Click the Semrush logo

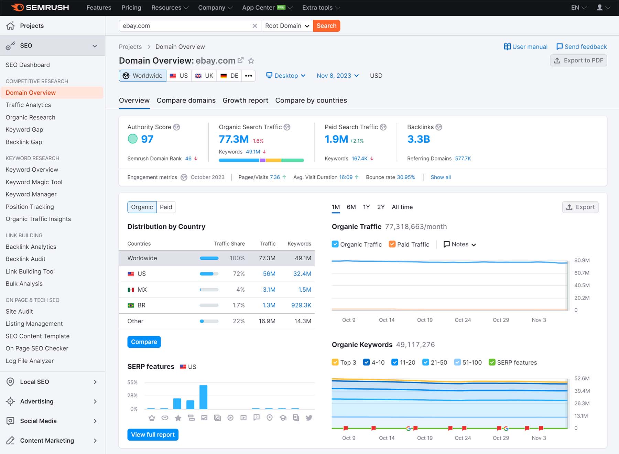[39, 7]
